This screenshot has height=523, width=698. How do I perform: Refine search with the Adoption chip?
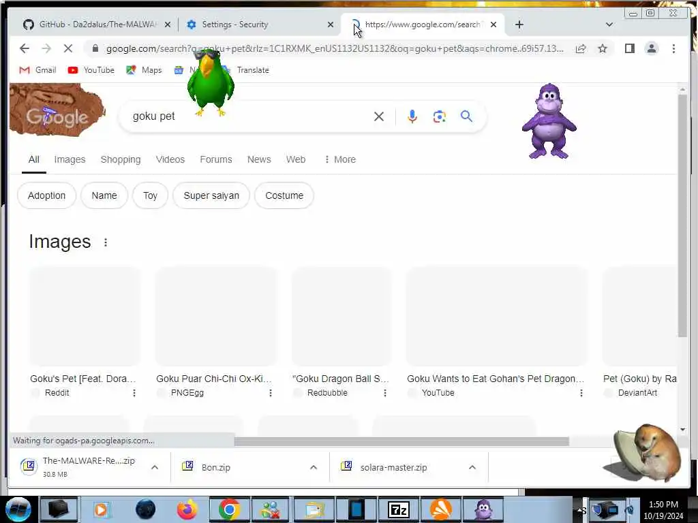47,195
